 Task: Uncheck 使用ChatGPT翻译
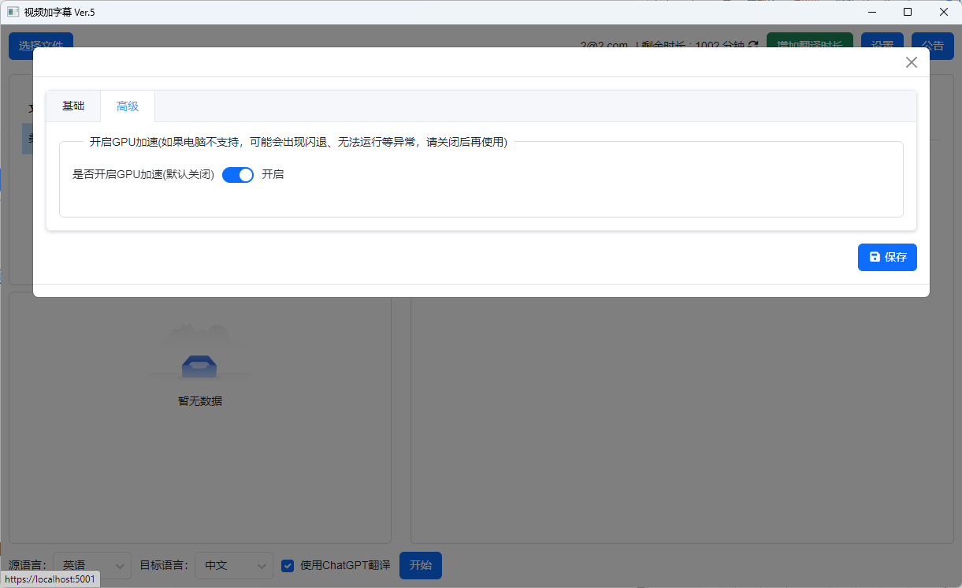tap(287, 565)
